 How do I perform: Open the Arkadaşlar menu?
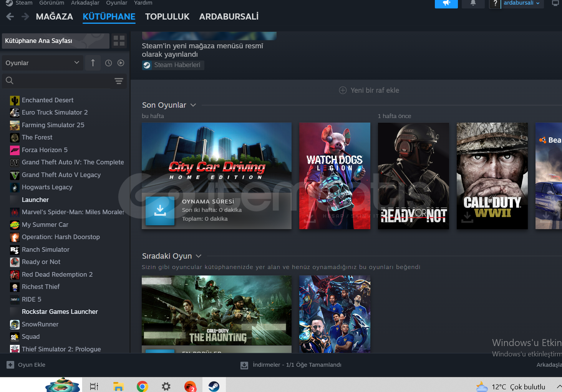pyautogui.click(x=85, y=3)
